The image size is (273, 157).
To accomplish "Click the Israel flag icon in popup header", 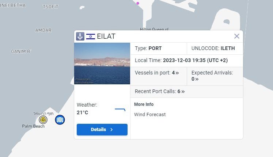I will click(x=91, y=36).
